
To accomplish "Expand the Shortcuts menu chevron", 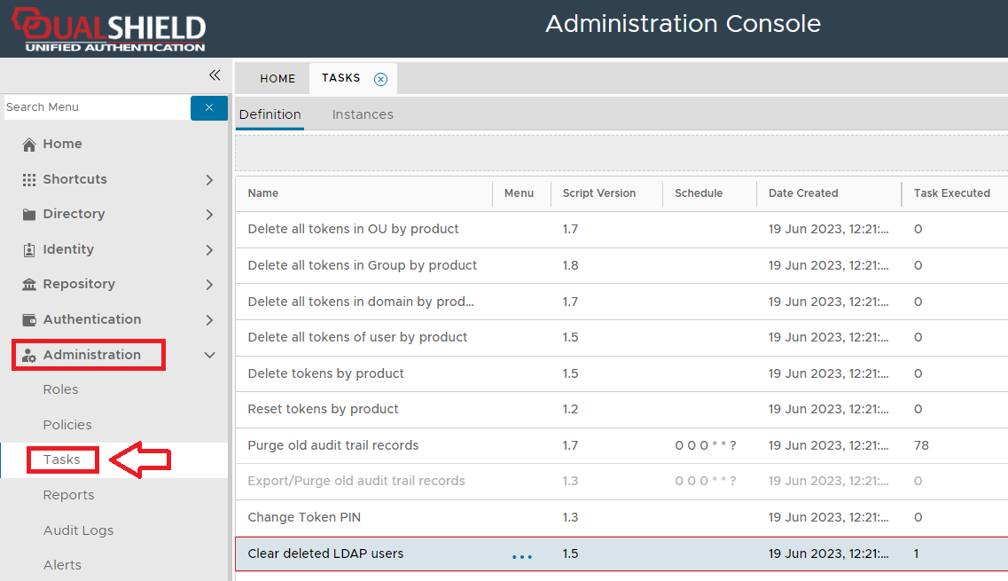I will click(209, 180).
